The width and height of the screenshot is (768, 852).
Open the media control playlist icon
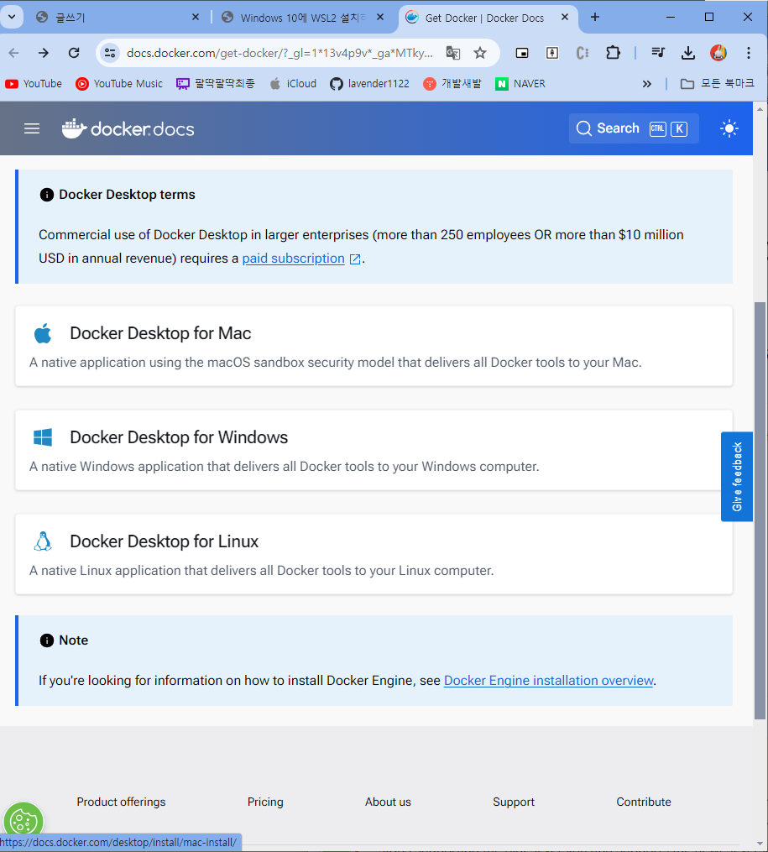658,53
